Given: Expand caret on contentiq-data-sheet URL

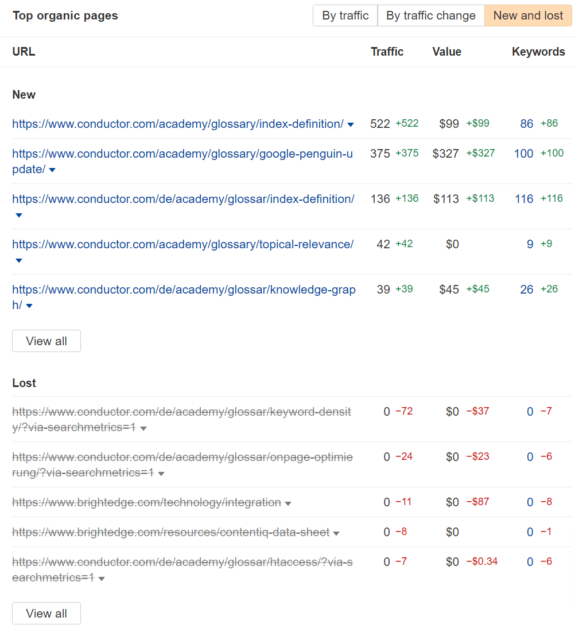Looking at the screenshot, I should pos(336,532).
